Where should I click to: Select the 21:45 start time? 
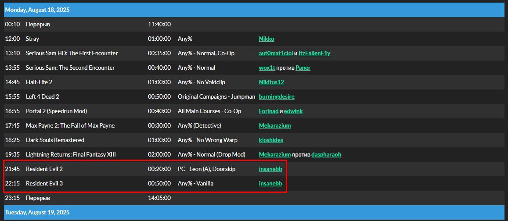pyautogui.click(x=12, y=169)
